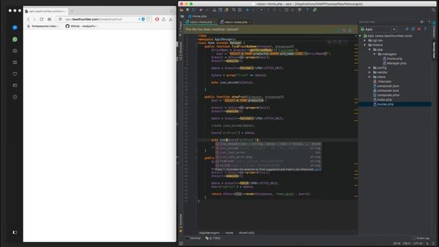Select composer.json in the remote tree

386,86
